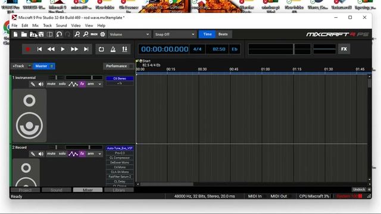
Task: Adjust the Instrumental track pan slider
Action: pyautogui.click(x=56, y=78)
